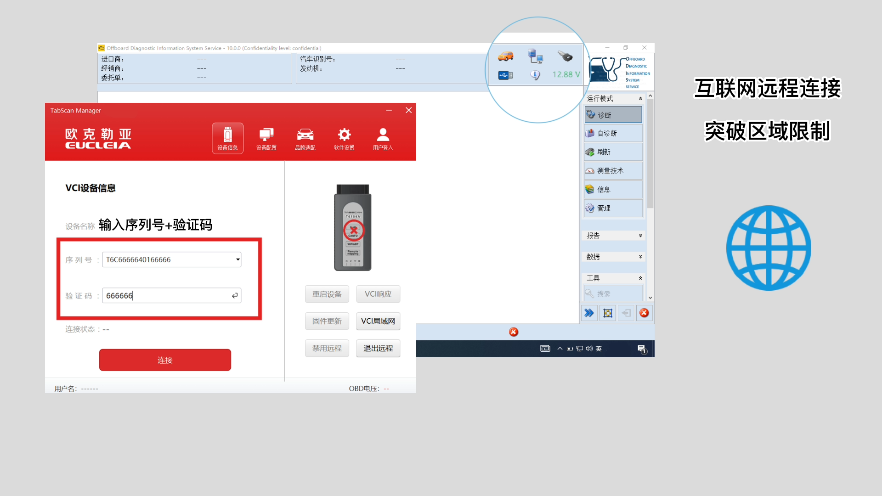Click the red X status icon below ODIS window
Image resolution: width=882 pixels, height=496 pixels.
click(514, 332)
